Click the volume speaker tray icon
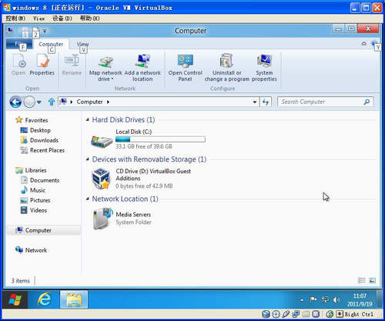 pyautogui.click(x=336, y=299)
